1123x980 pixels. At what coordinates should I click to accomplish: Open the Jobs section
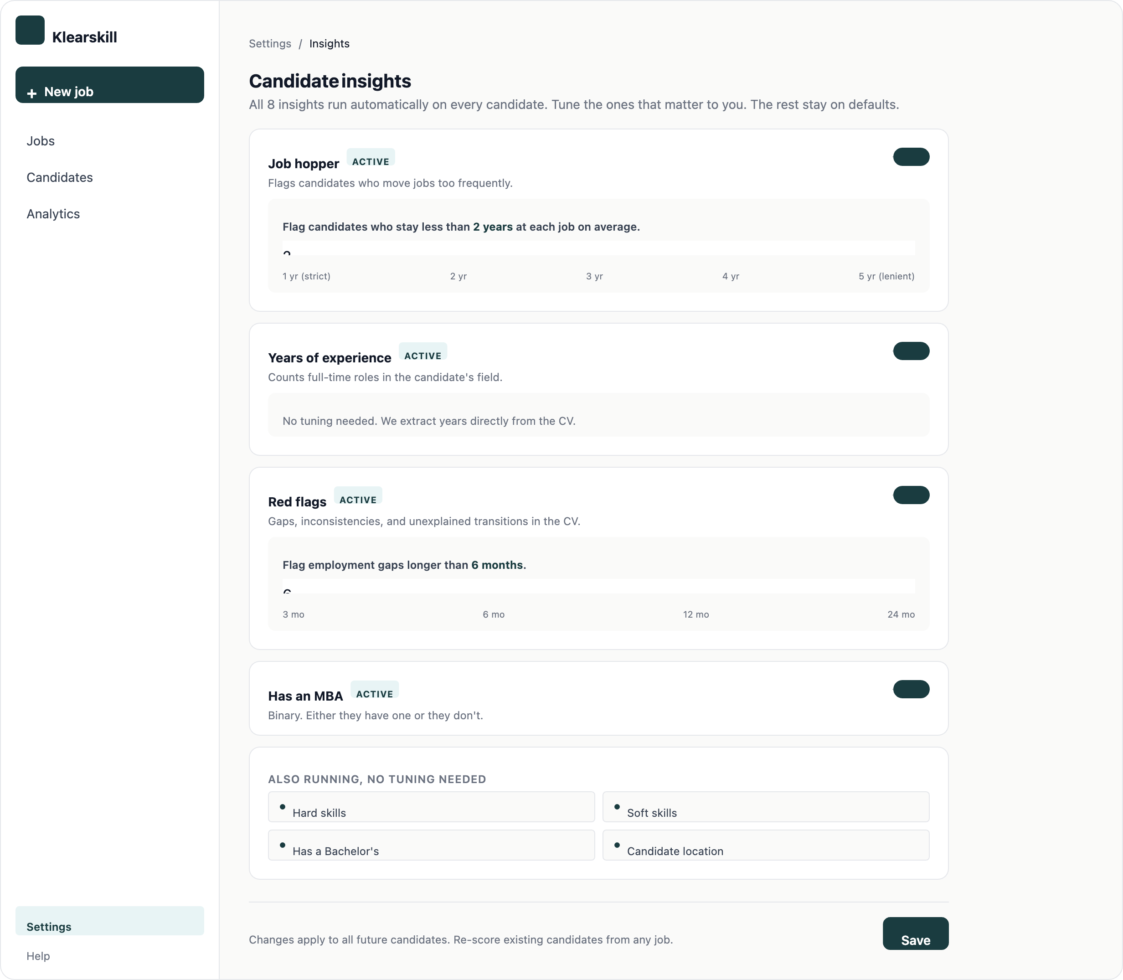pyautogui.click(x=41, y=141)
